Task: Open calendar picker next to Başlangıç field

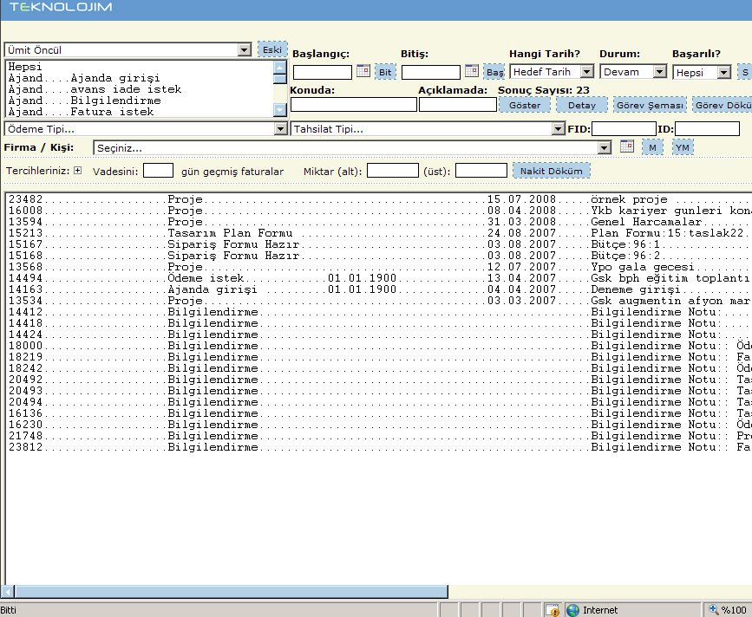Action: [x=363, y=71]
